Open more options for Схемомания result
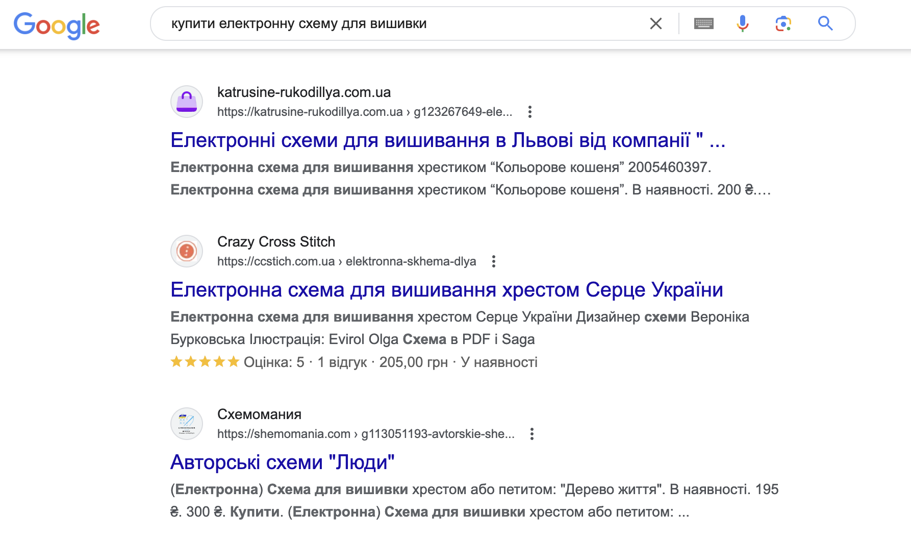 coord(532,434)
